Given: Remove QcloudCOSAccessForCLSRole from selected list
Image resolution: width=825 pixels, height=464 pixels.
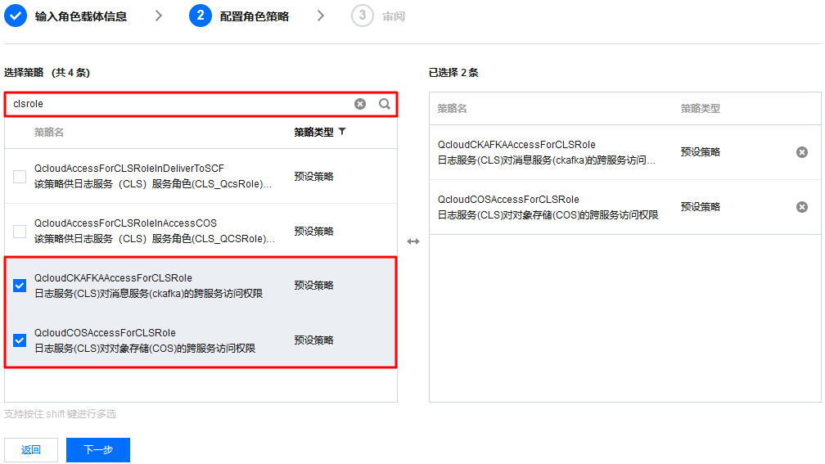Looking at the screenshot, I should (802, 207).
